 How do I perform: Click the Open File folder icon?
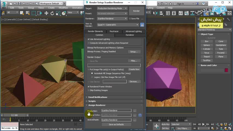[15, 4]
